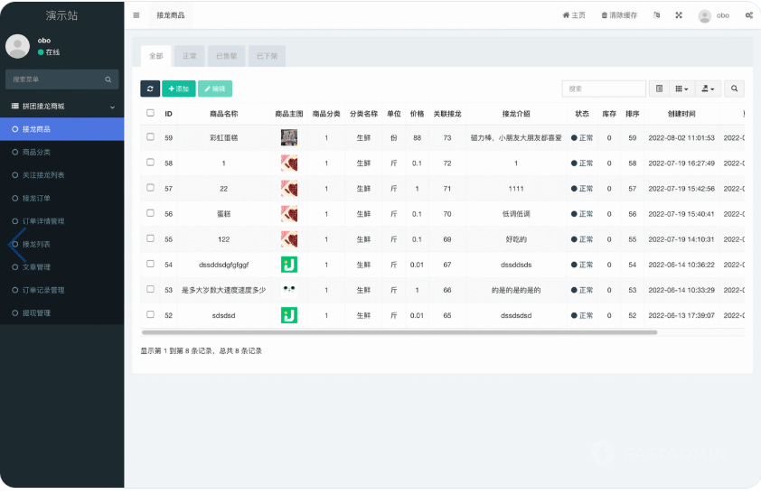This screenshot has height=494, width=761.
Task: Open the columns visibility dropdown
Action: tap(682, 89)
